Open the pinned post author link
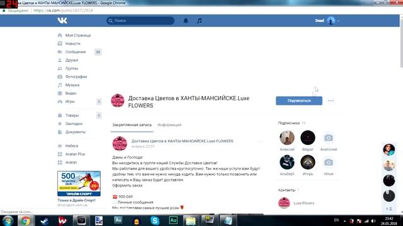The image size is (403, 226). click(x=182, y=141)
